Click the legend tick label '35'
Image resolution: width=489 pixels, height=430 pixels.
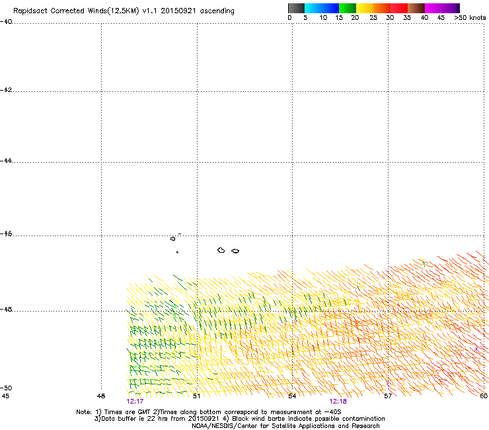(407, 18)
